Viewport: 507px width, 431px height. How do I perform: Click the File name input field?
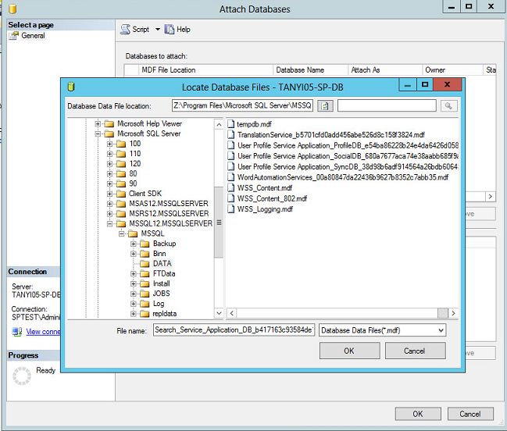pyautogui.click(x=234, y=330)
